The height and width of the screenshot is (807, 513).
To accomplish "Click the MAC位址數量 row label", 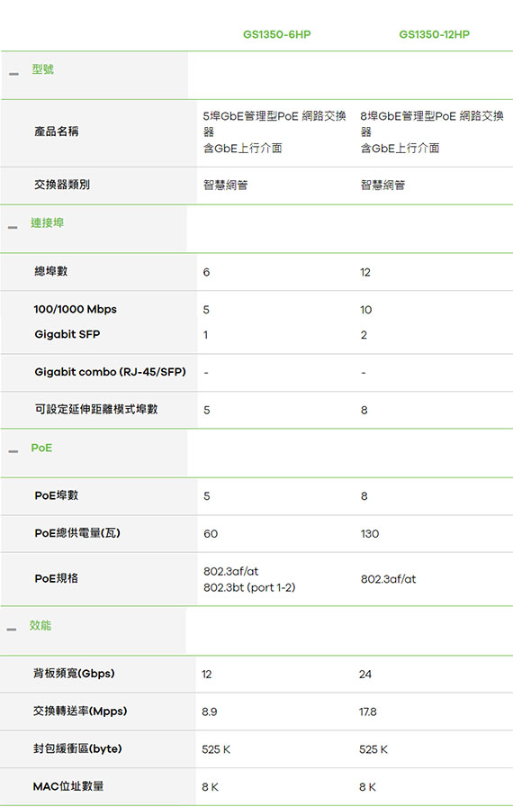I will point(68,786).
